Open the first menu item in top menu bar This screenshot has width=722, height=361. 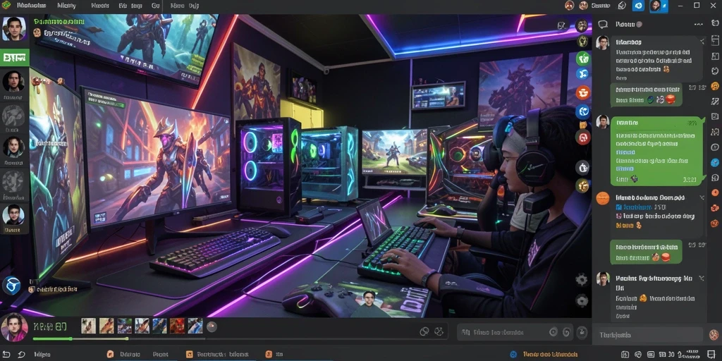pos(31,6)
